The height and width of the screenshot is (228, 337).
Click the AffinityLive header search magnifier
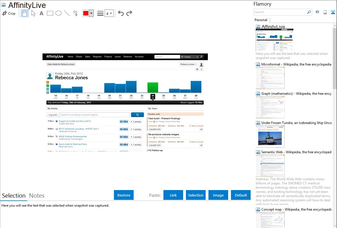coord(201,57)
